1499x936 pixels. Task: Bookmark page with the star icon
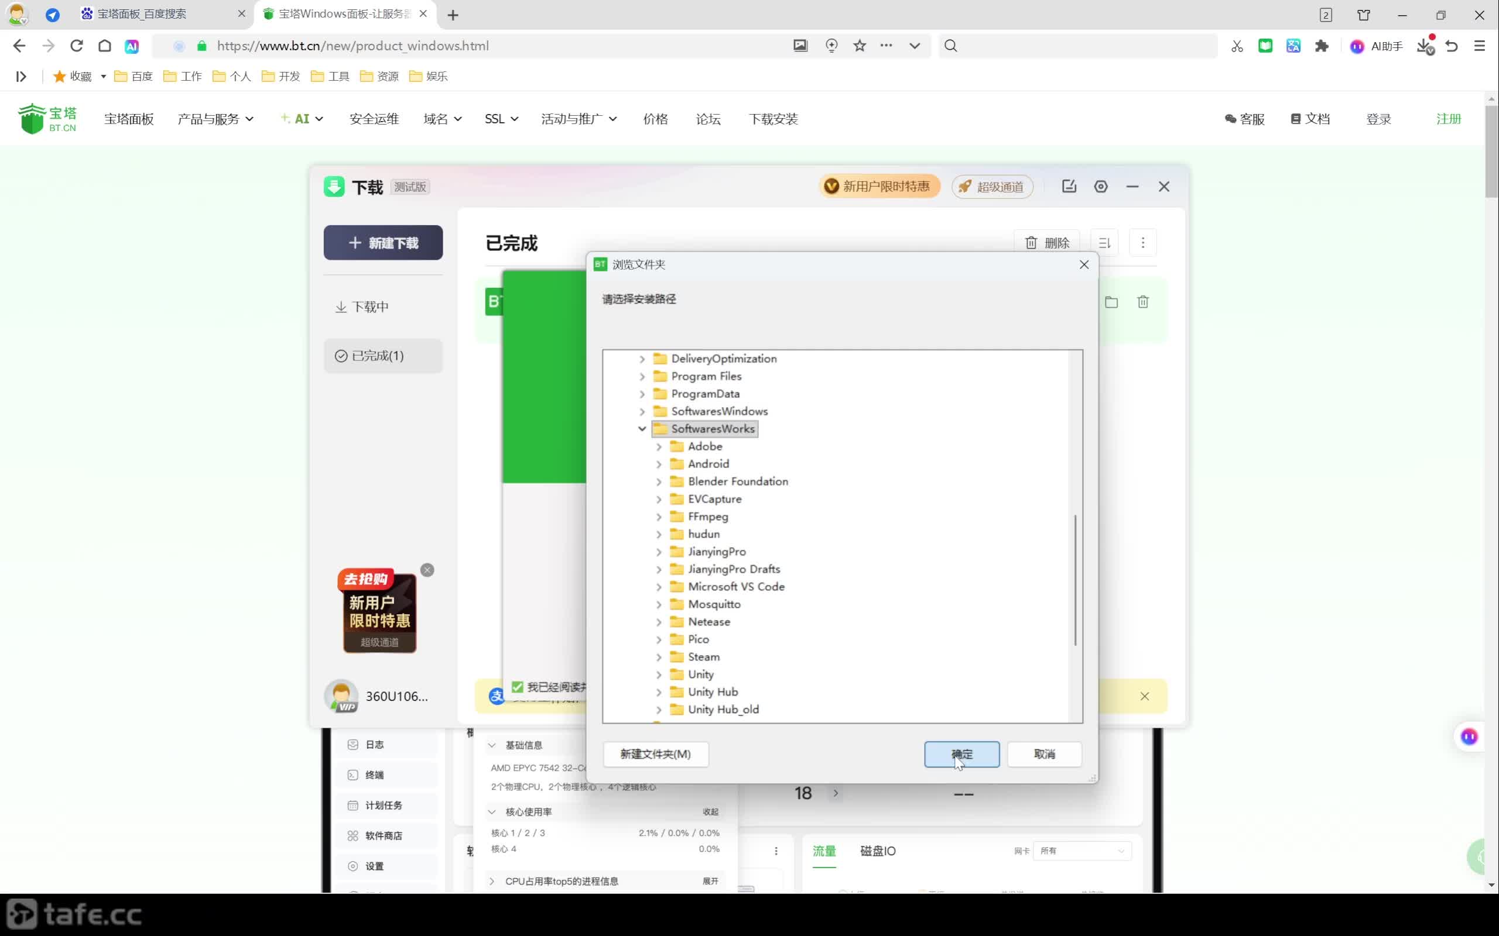click(x=859, y=46)
